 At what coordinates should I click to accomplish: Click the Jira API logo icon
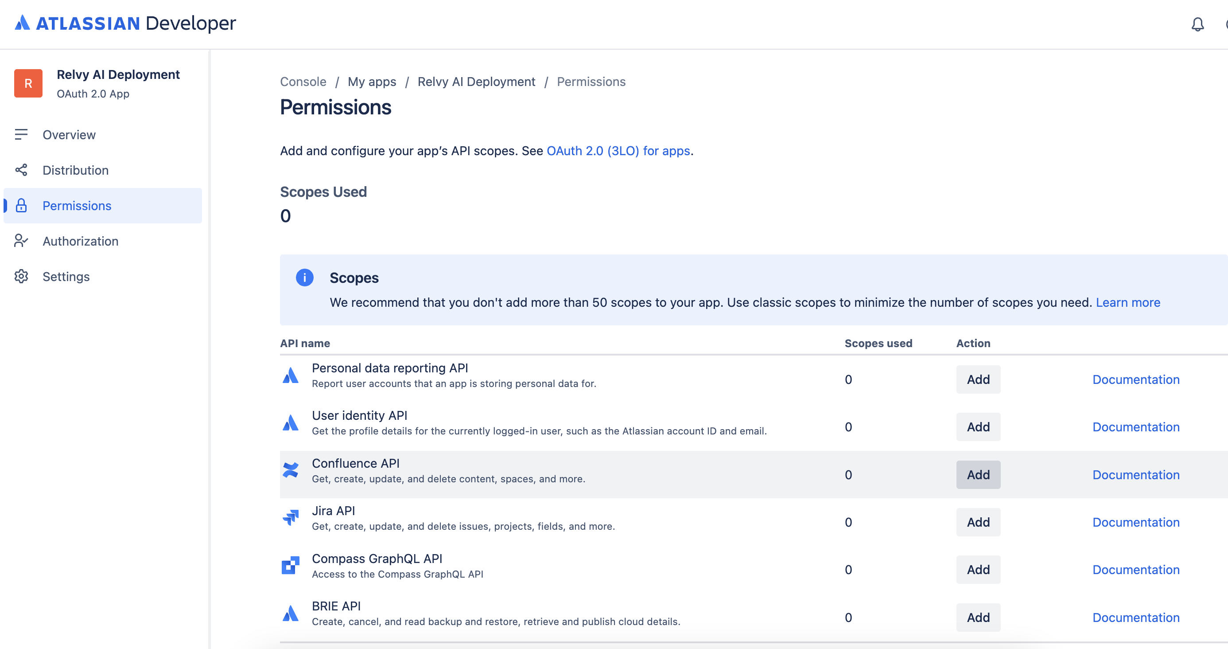click(290, 518)
